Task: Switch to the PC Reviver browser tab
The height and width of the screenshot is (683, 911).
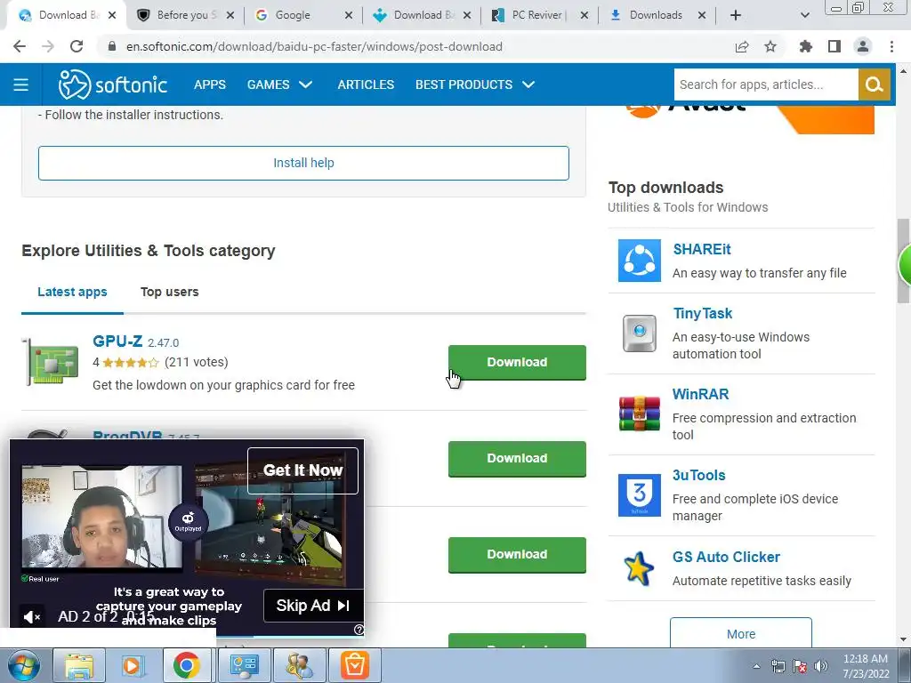Action: (536, 15)
